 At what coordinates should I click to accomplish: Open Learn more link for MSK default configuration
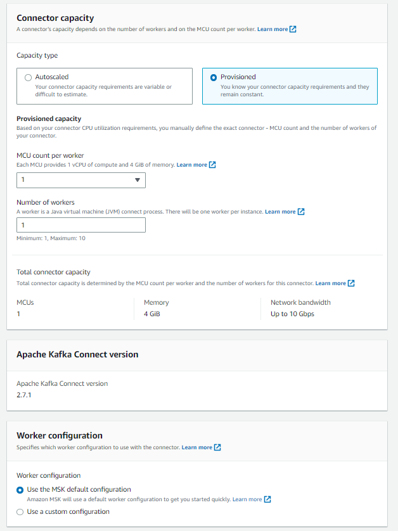tap(247, 499)
